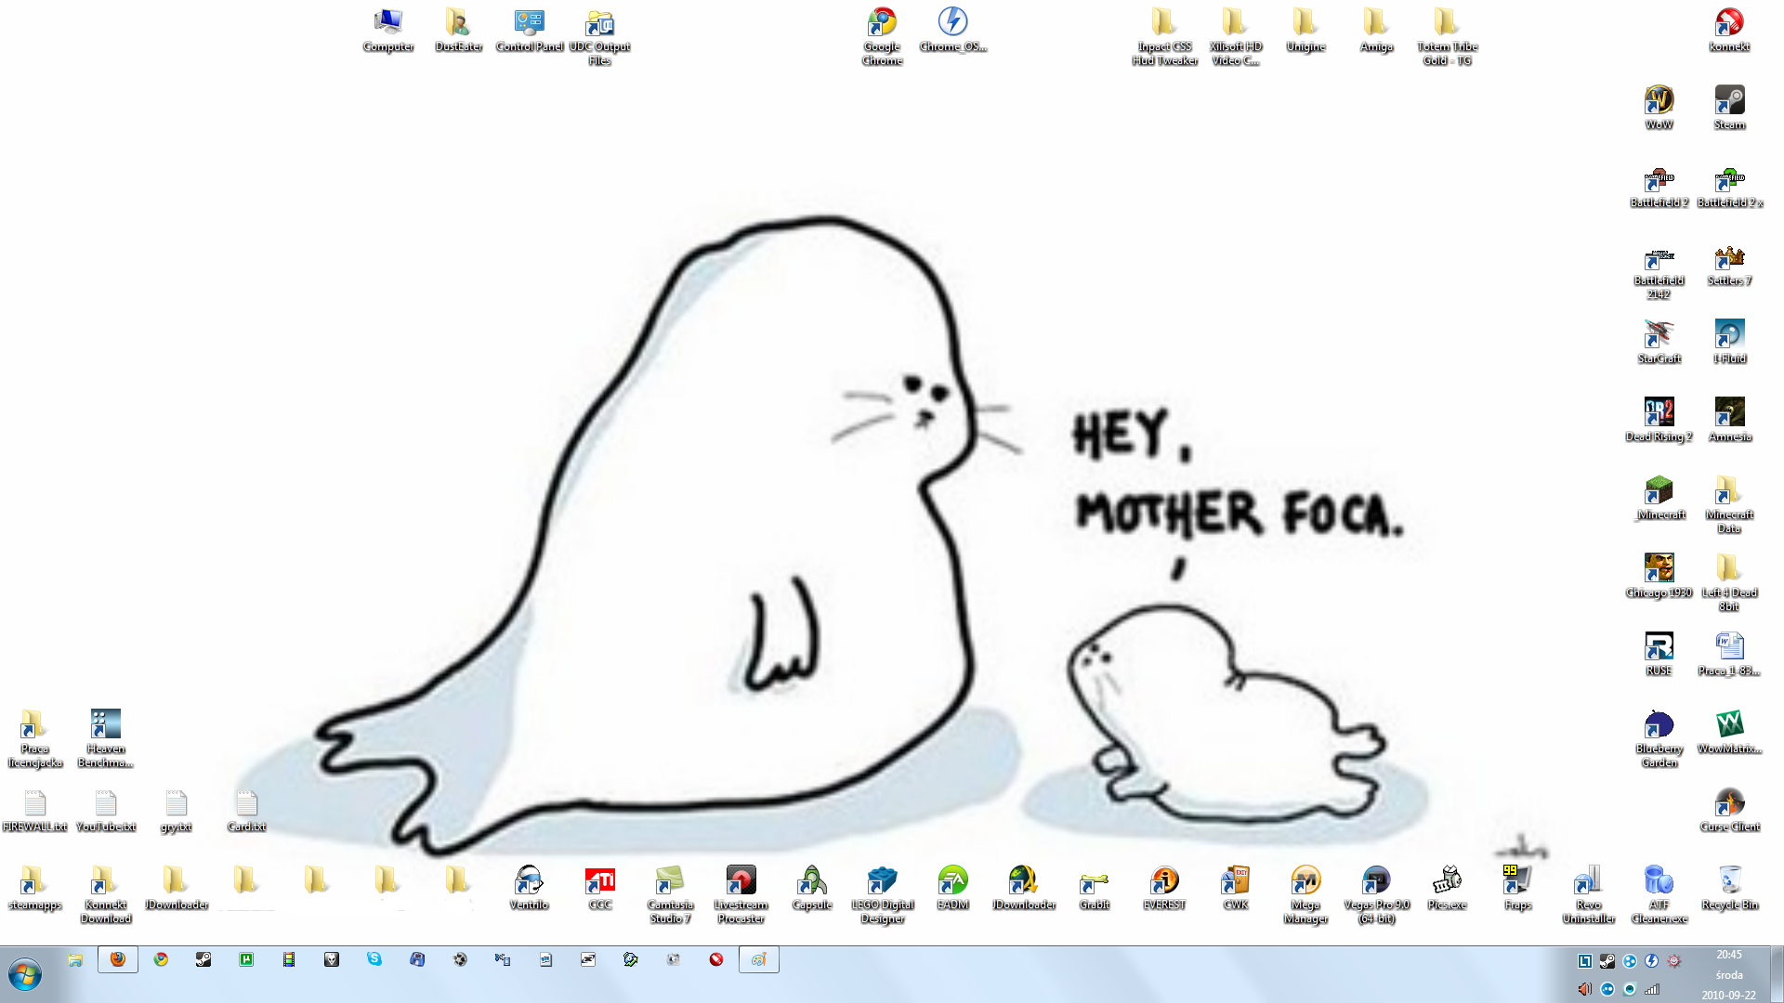This screenshot has width=1784, height=1003.
Task: Launch Vegas Pro 9.0 (64-bit)
Action: click(x=1377, y=895)
